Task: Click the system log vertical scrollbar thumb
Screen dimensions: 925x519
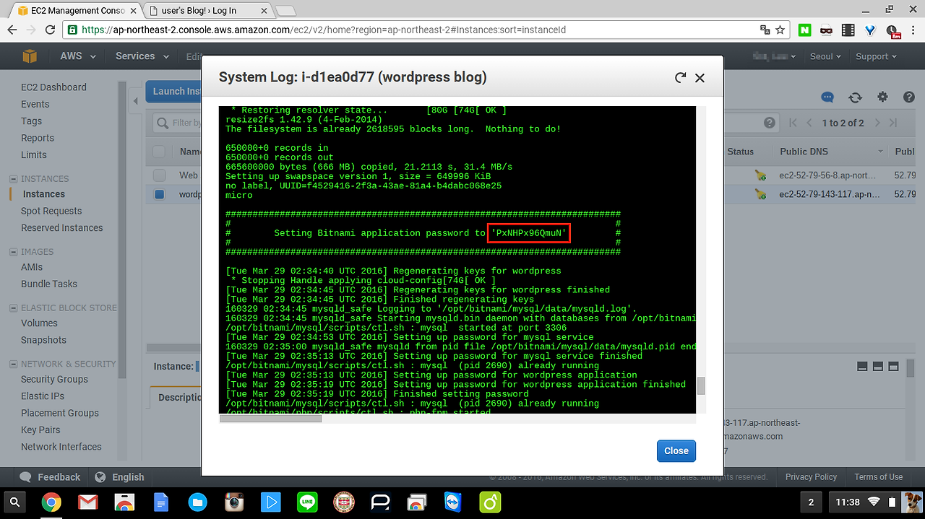Action: [x=701, y=385]
